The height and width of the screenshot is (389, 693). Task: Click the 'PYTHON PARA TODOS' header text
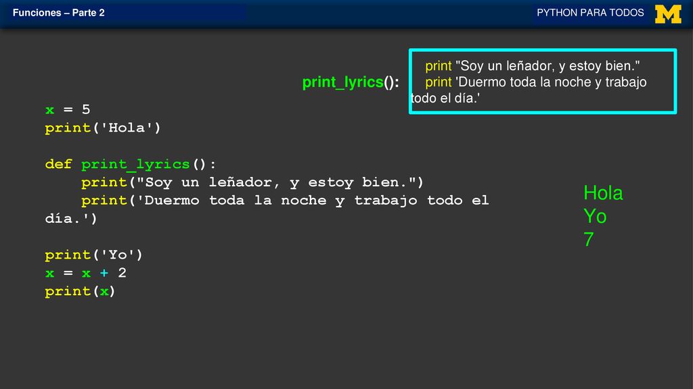[590, 13]
